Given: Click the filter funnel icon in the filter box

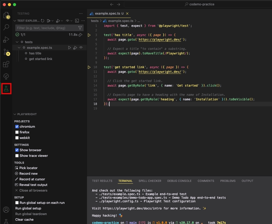Looking at the screenshot, I should 80,28.
